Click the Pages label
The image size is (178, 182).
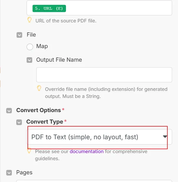pyautogui.click(x=24, y=173)
